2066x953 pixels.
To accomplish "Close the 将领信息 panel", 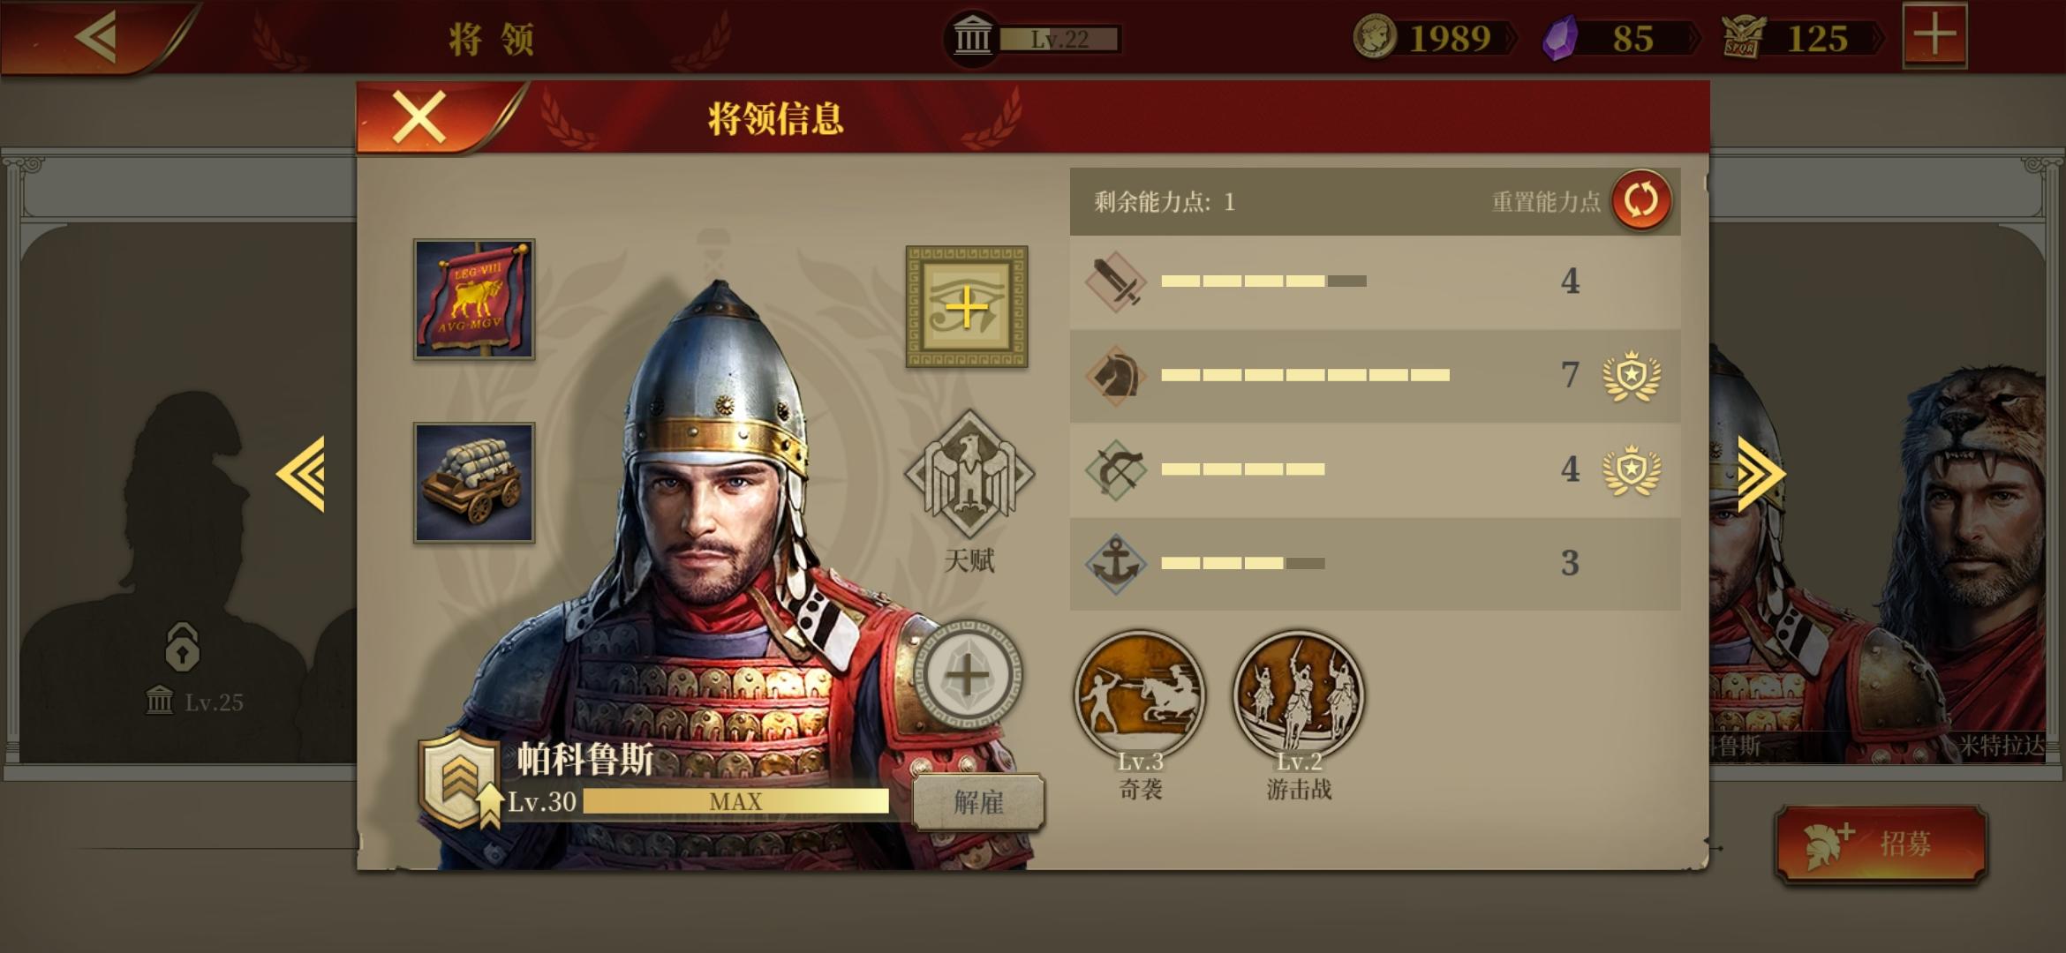I will pos(418,117).
